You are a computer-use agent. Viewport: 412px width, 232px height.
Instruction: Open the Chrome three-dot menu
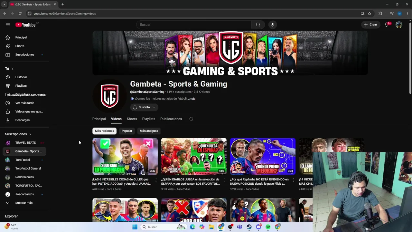point(407,14)
